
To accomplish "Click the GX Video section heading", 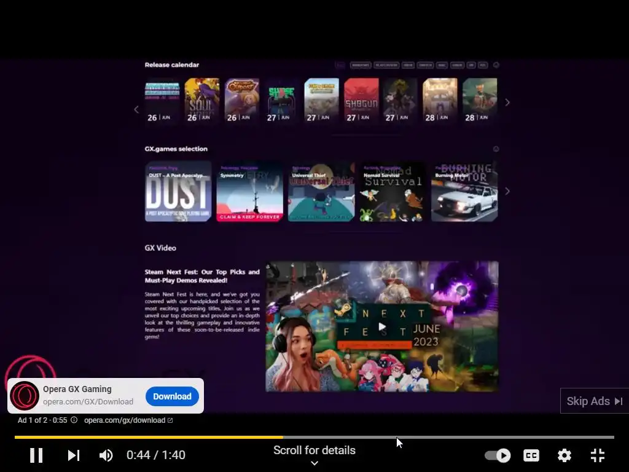I will pos(160,248).
